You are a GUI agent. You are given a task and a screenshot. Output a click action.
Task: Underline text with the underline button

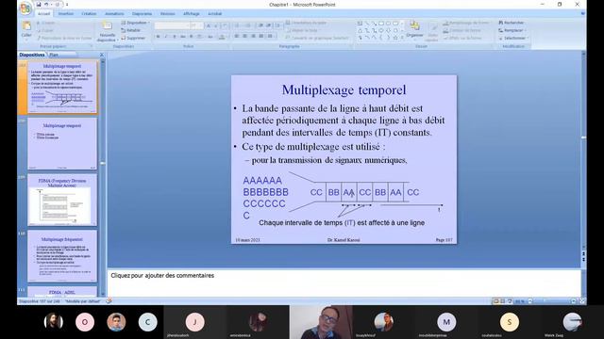click(174, 37)
